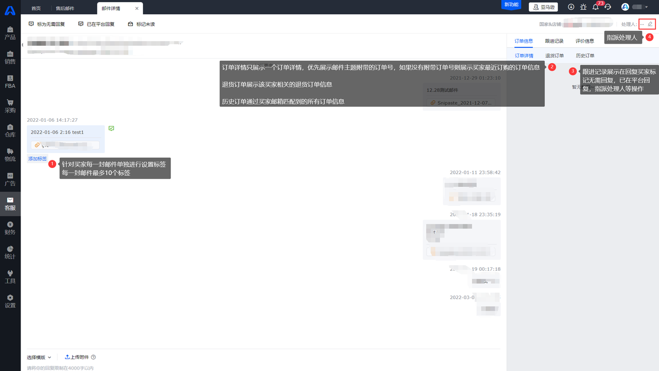Open the Snipaste_2021-12-07 attachment
Screen dimensions: 659x371
(461, 103)
